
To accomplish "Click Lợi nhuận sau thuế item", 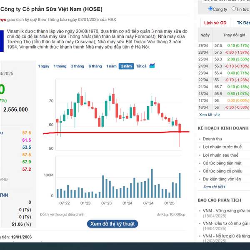I will (220, 155).
